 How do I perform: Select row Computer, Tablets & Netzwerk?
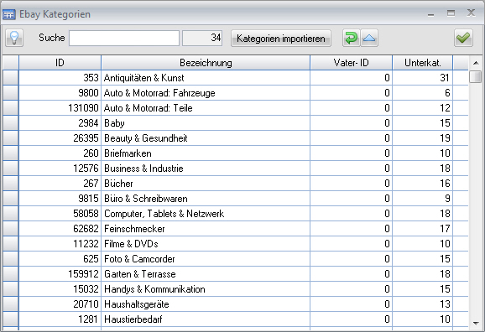(x=236, y=214)
